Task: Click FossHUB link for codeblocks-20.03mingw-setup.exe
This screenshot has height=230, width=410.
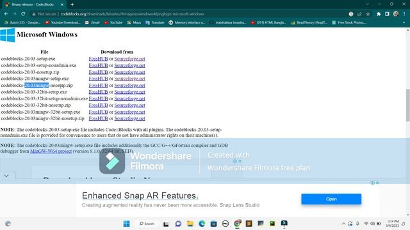Action: point(98,79)
